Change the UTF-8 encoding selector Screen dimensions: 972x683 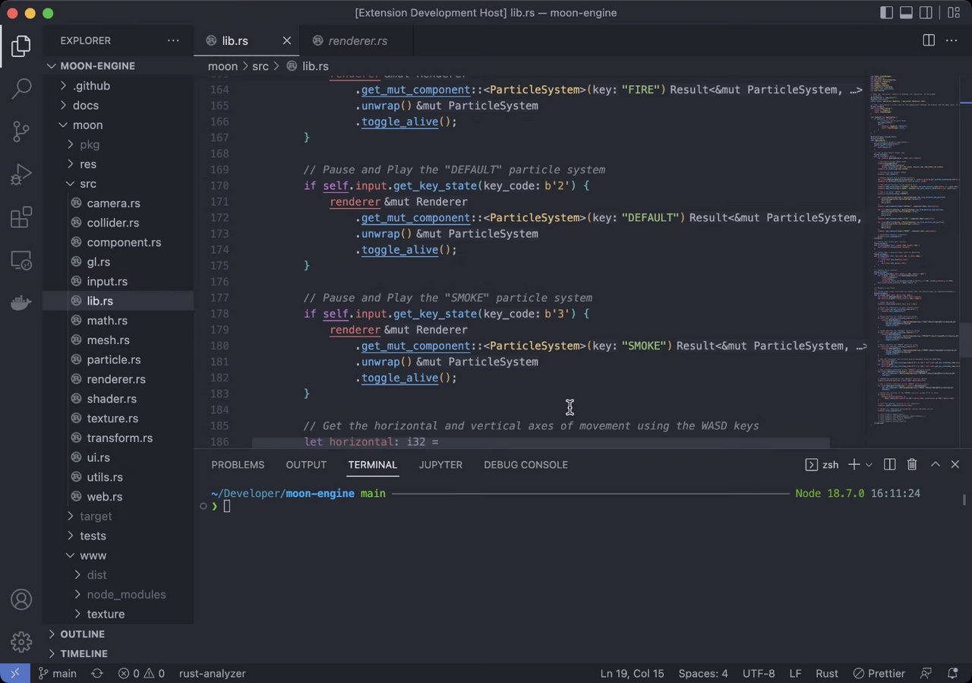click(759, 673)
